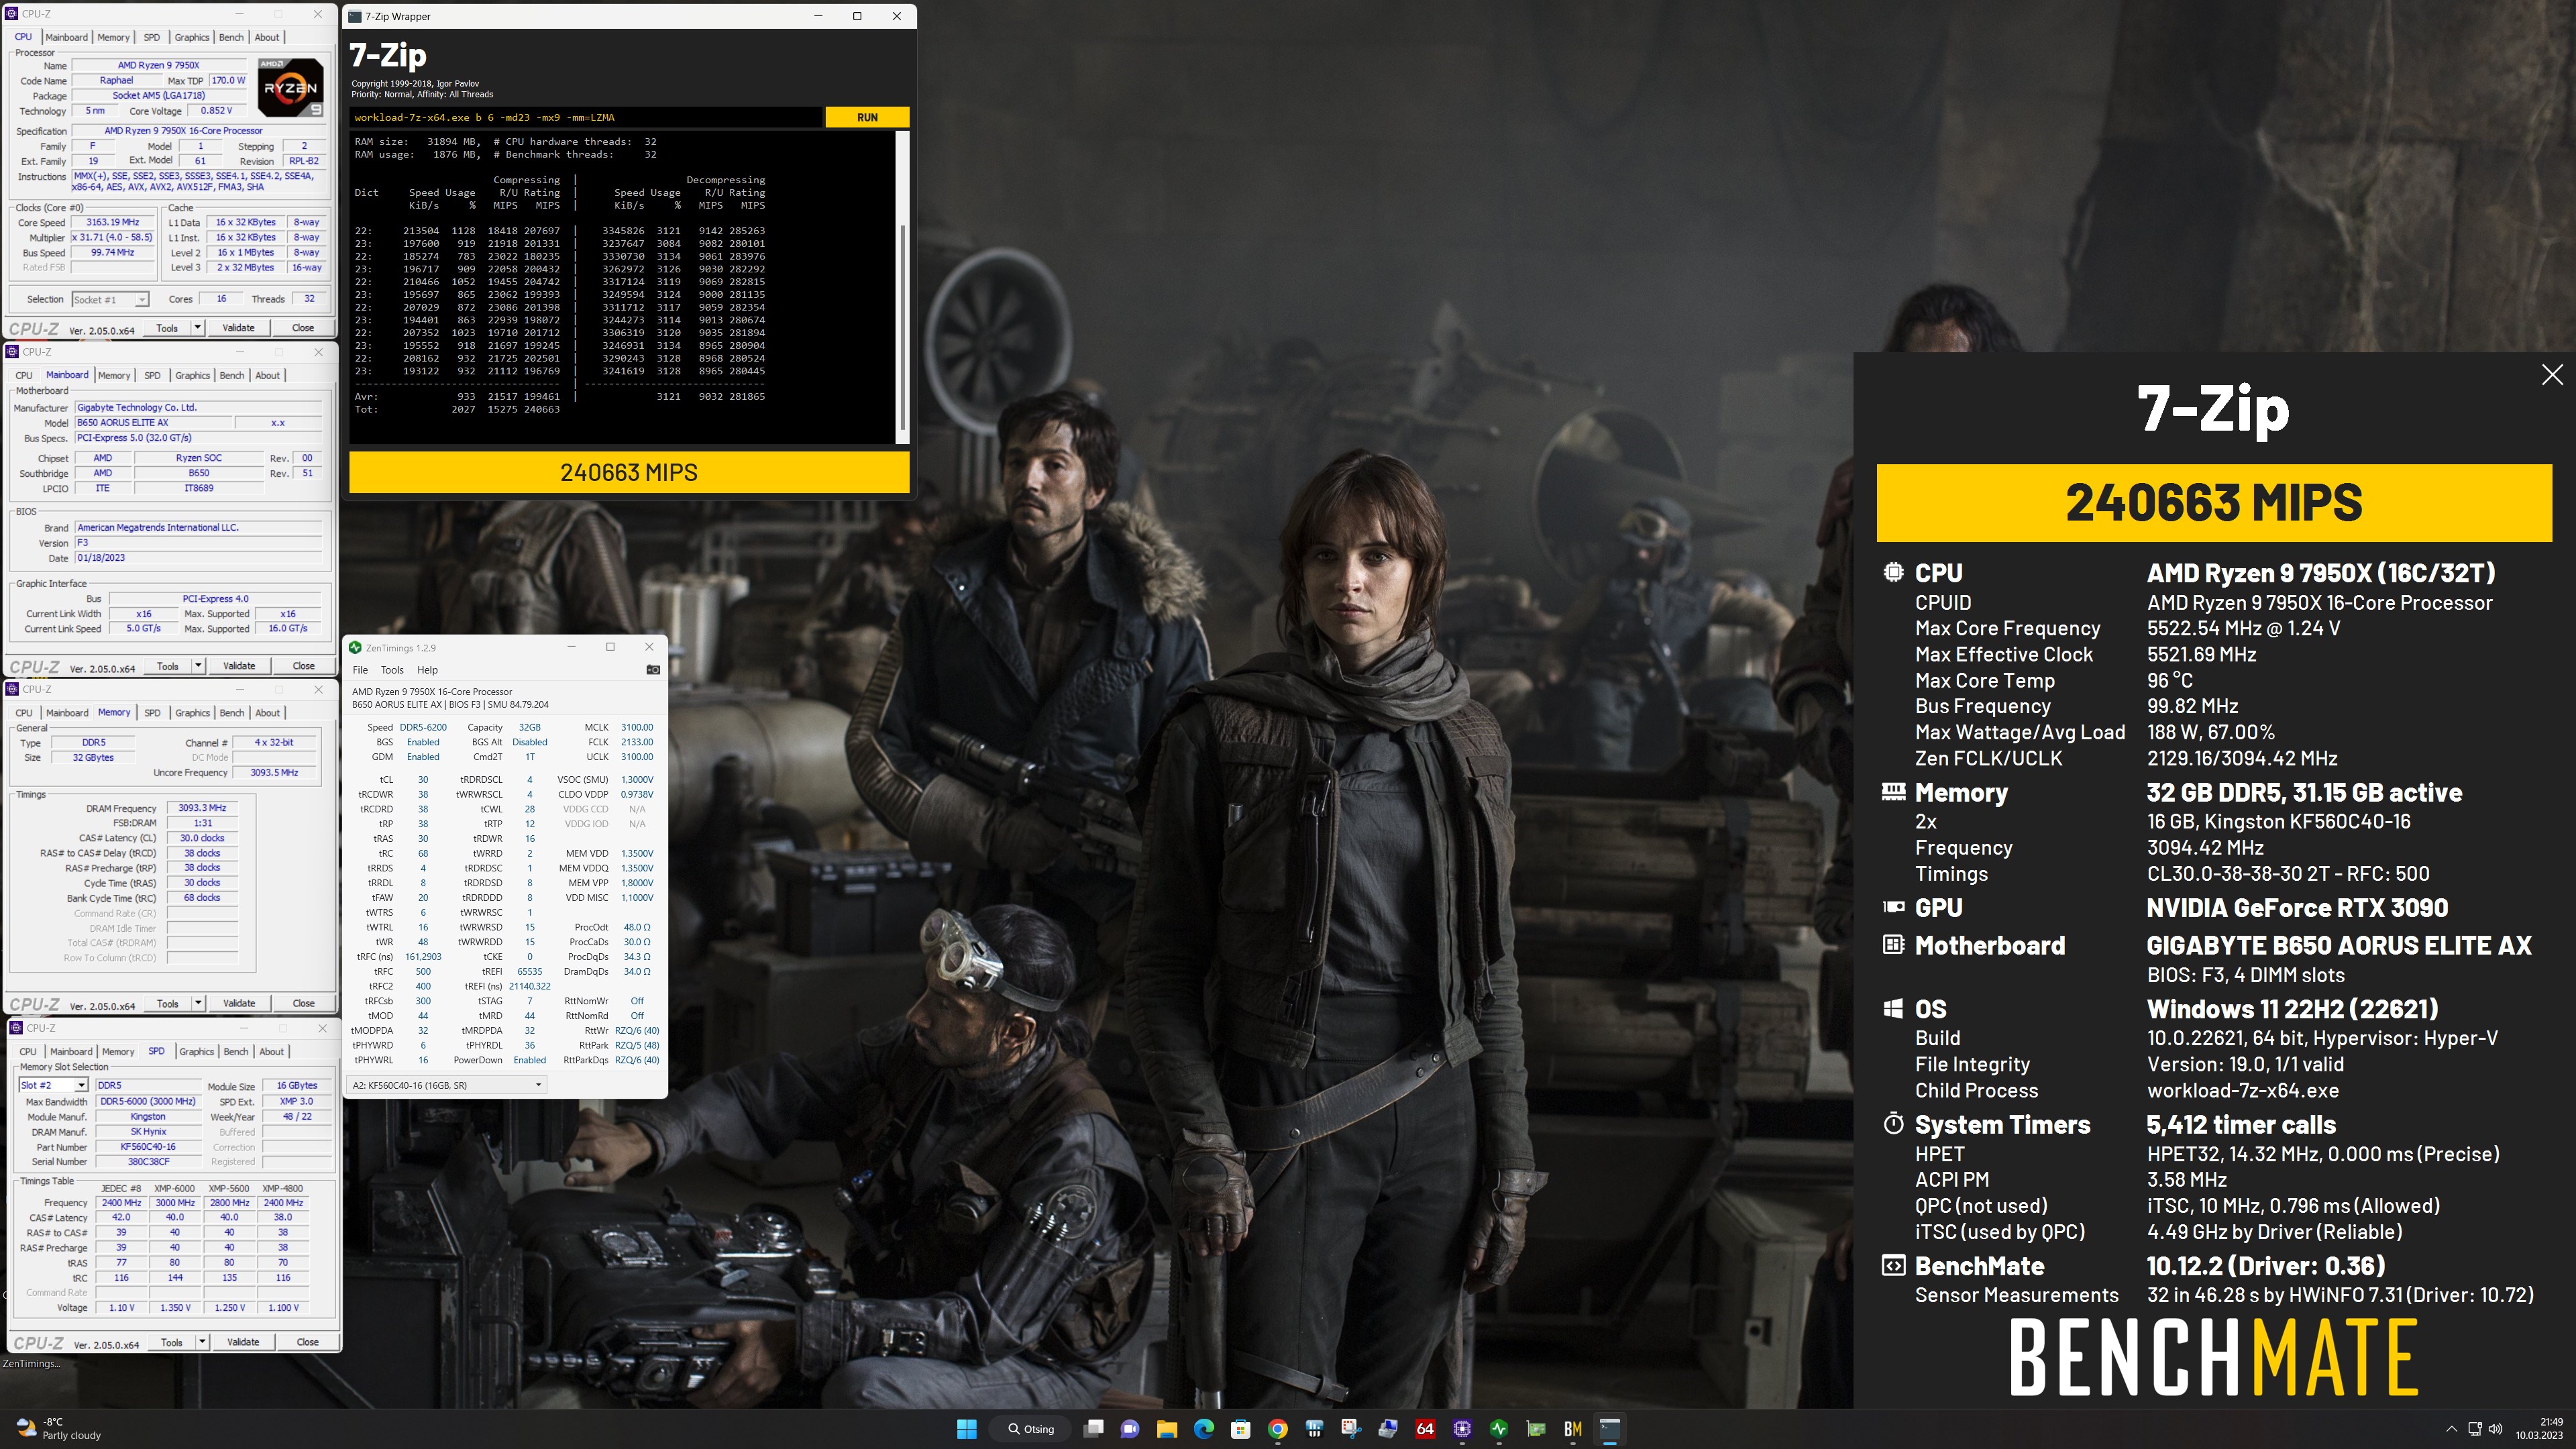Click Validate in CPU-Z SPD slot window
Image resolution: width=2576 pixels, height=1449 pixels.
243,1342
